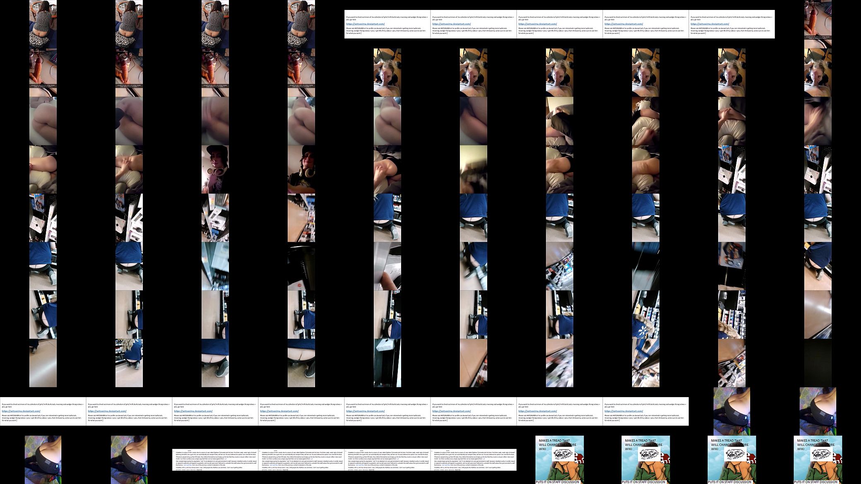Open the deviantart link in rightmost lower note
This screenshot has height=484, width=861.
623,411
